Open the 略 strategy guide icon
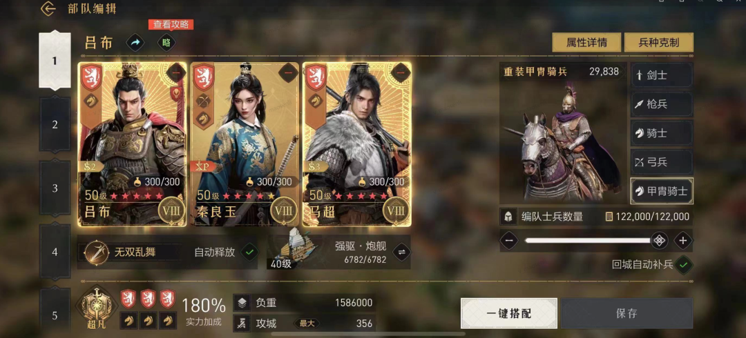746x338 pixels. pyautogui.click(x=166, y=43)
